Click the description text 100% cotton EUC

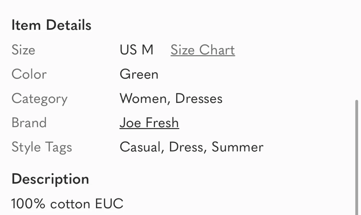[x=67, y=203]
